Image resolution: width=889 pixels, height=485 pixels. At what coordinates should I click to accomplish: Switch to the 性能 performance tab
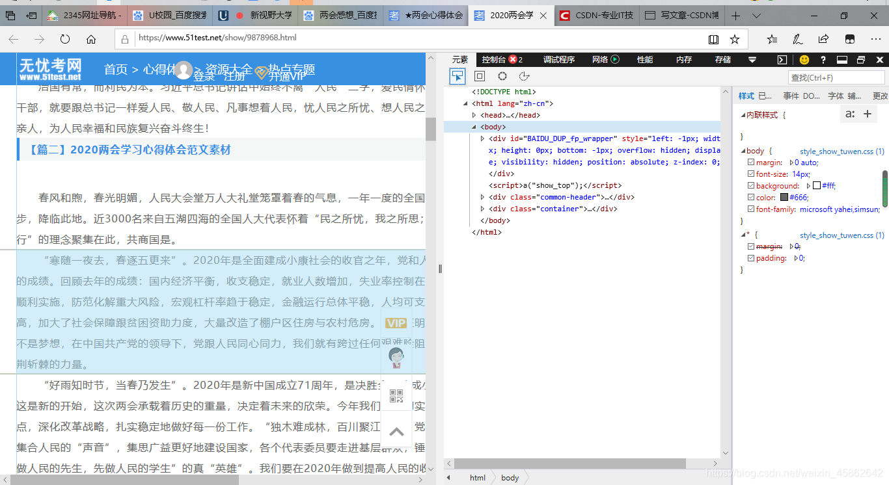(x=645, y=60)
